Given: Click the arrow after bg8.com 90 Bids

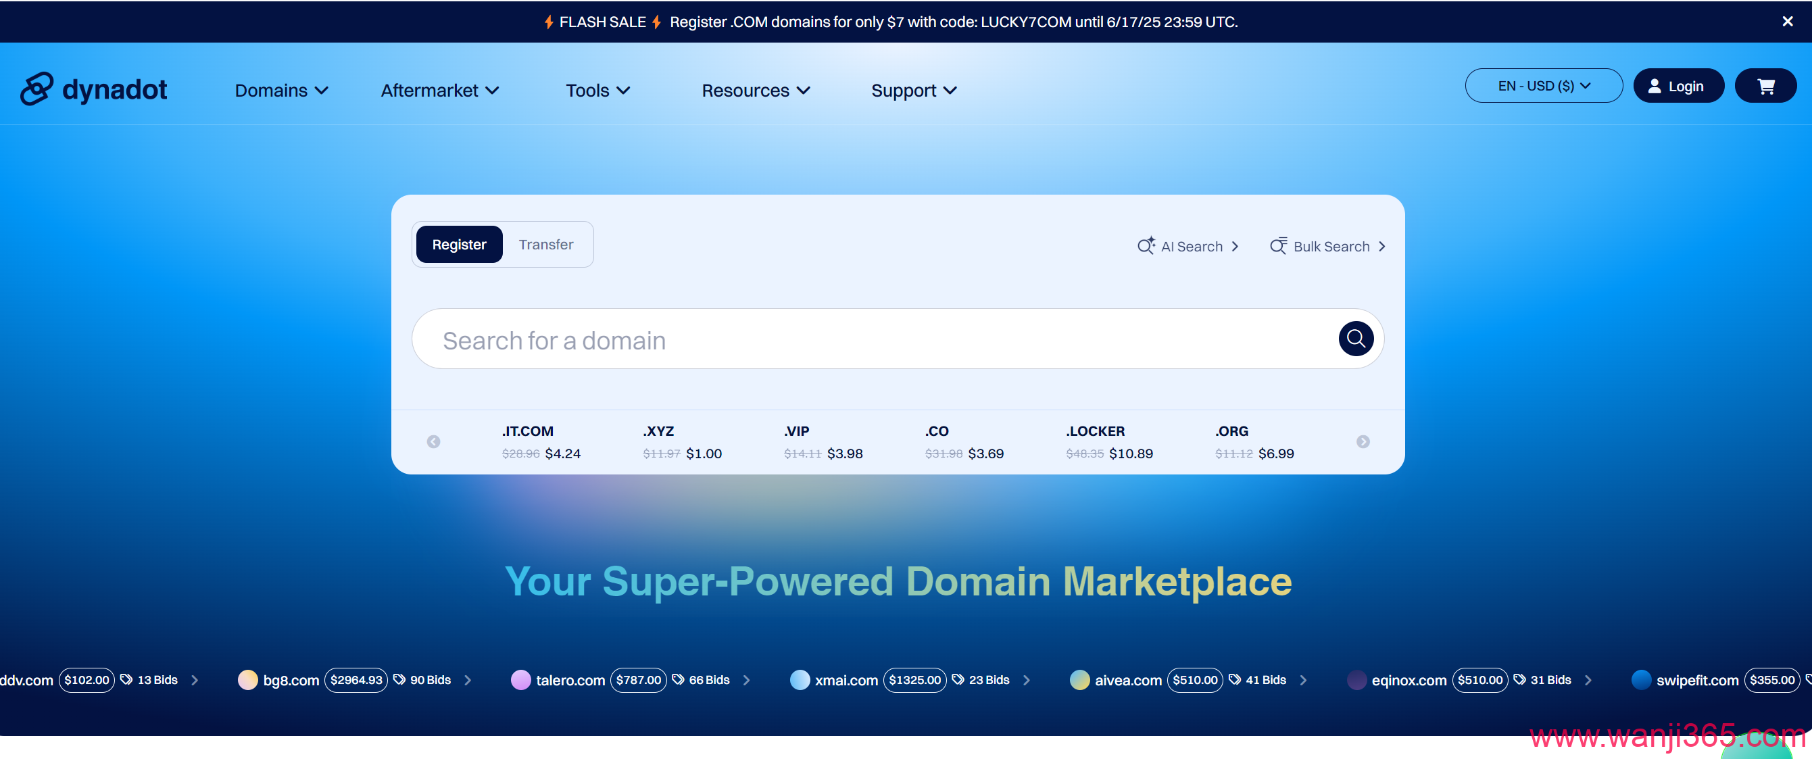Looking at the screenshot, I should click(468, 680).
